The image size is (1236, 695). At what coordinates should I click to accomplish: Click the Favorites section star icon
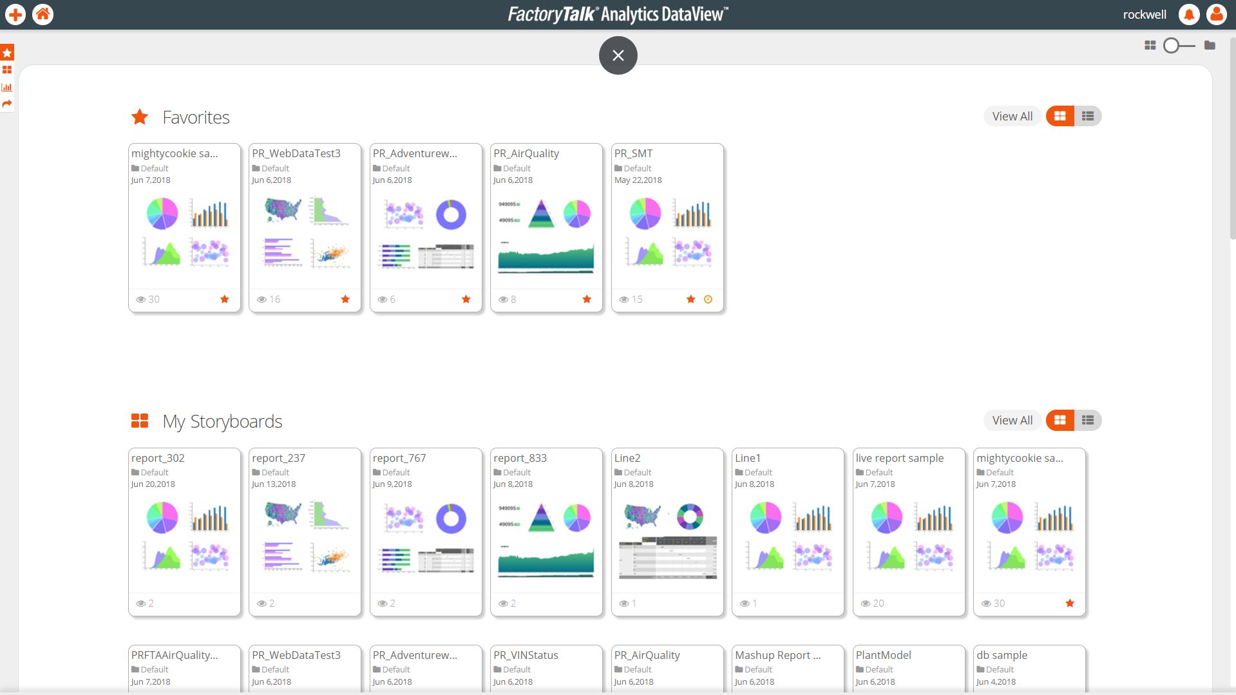(140, 117)
